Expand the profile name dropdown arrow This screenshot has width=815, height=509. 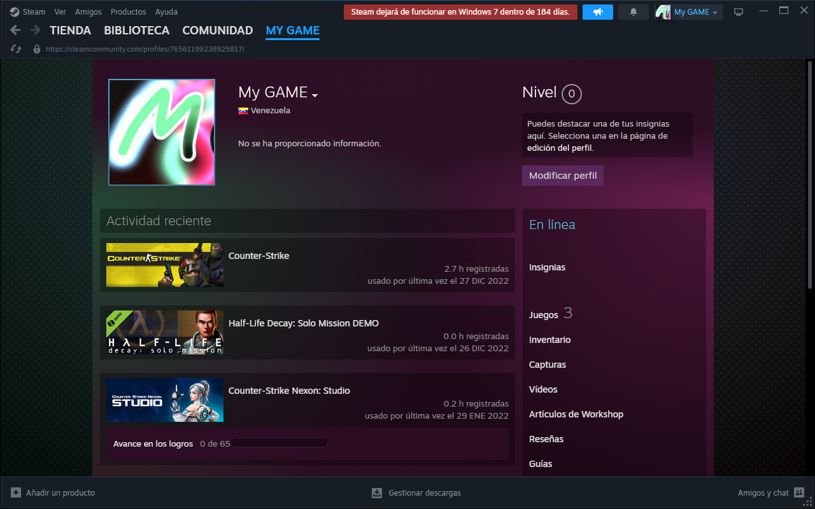[x=315, y=95]
